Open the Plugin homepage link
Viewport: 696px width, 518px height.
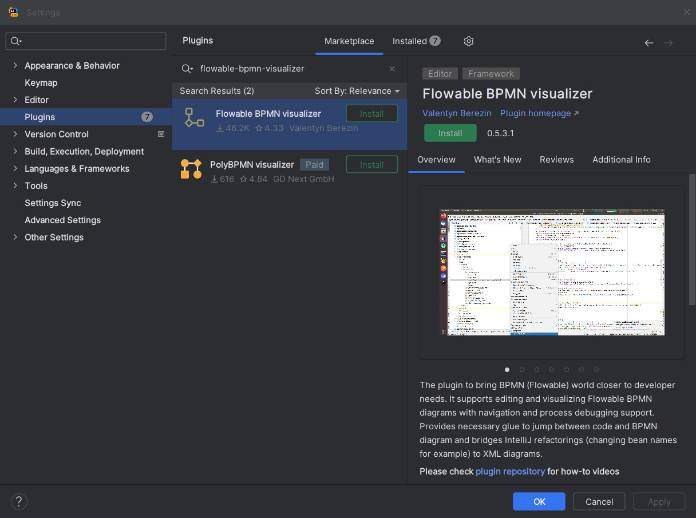coord(539,113)
